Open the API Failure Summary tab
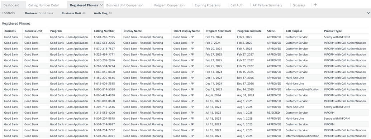371x139 pixels. coord(267,5)
